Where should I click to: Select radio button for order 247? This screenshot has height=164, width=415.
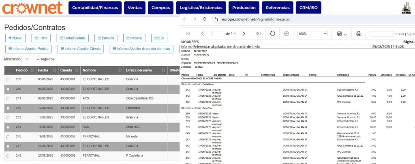tap(8, 146)
